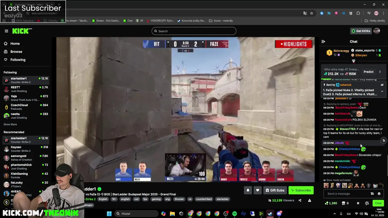Open the countertrike2 stream tag
The image size is (388, 218).
coord(204,199)
